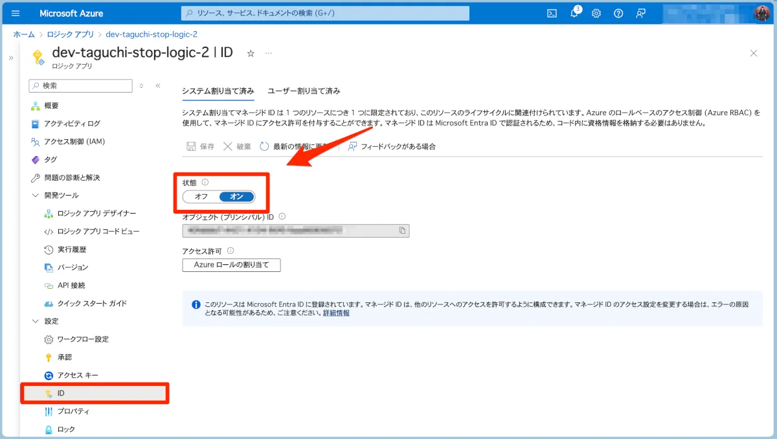Viewport: 777px width, 439px height.
Task: Open the feedback icon in top bar
Action: 641,13
